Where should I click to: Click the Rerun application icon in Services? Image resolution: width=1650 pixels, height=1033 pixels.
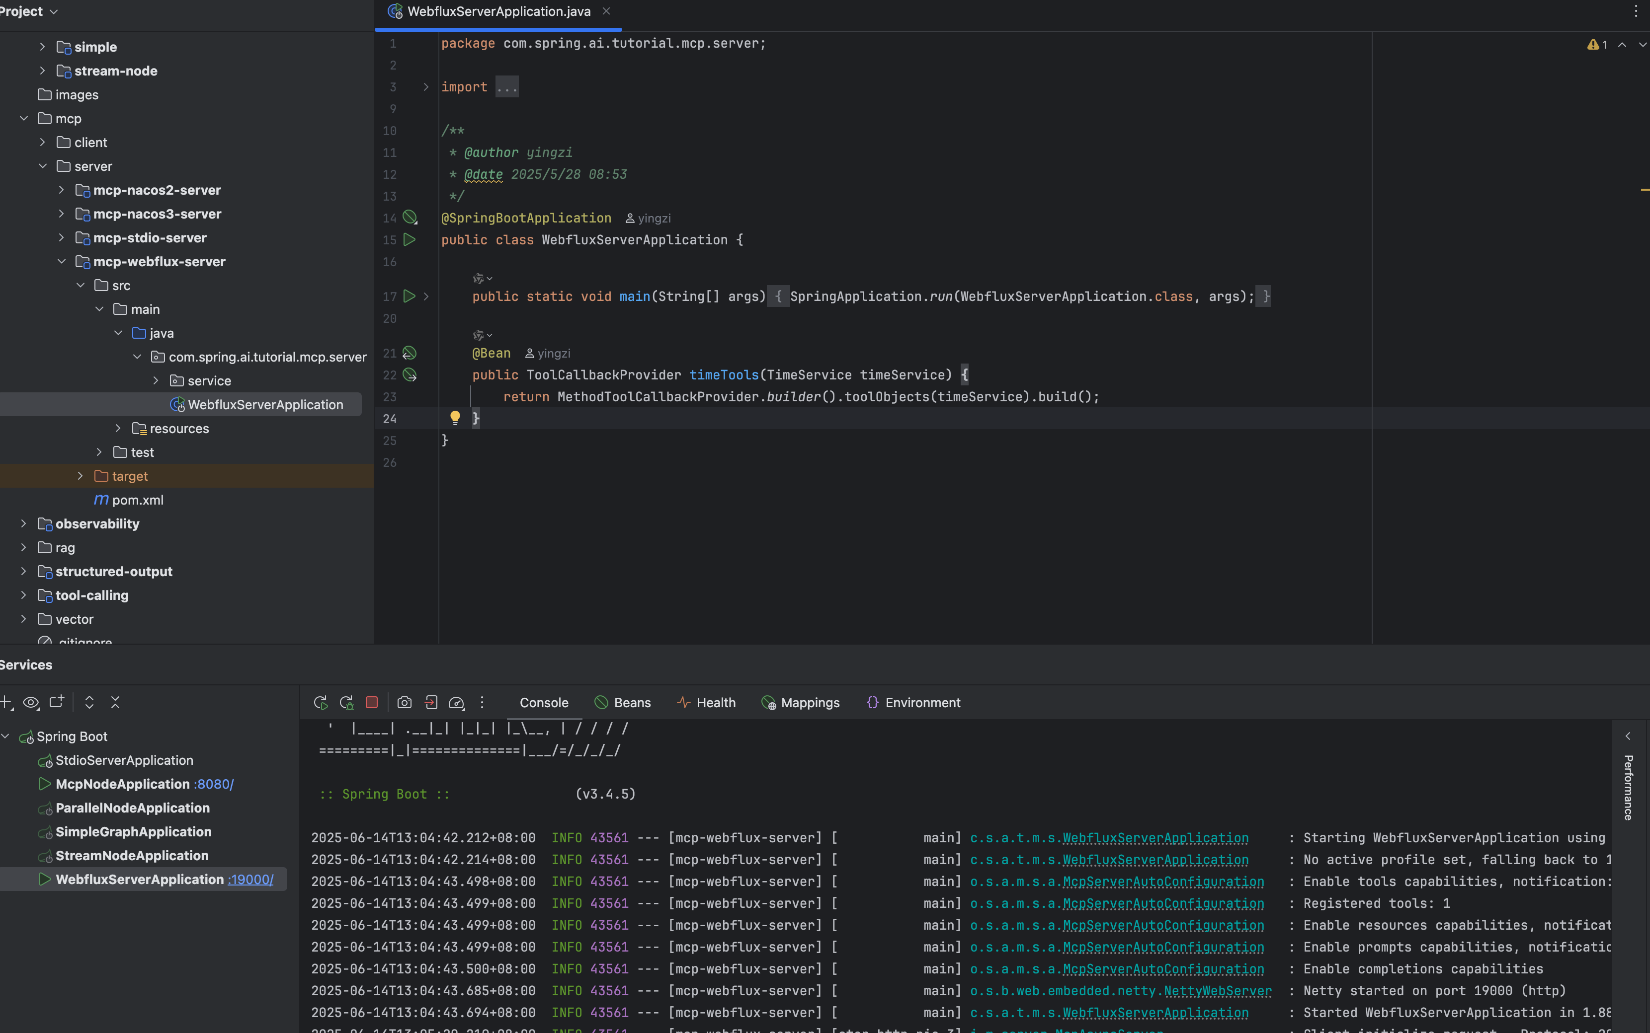pyautogui.click(x=320, y=702)
